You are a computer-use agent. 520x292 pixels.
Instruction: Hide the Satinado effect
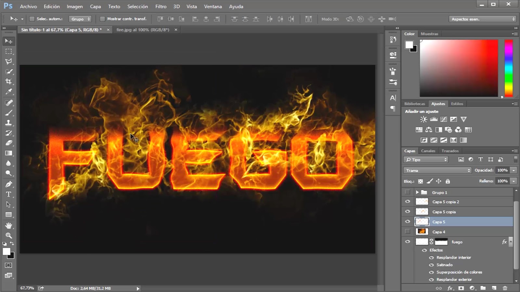point(432,265)
